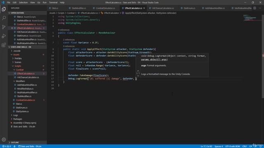Click Spaces: 4 indentation setting

(219, 146)
